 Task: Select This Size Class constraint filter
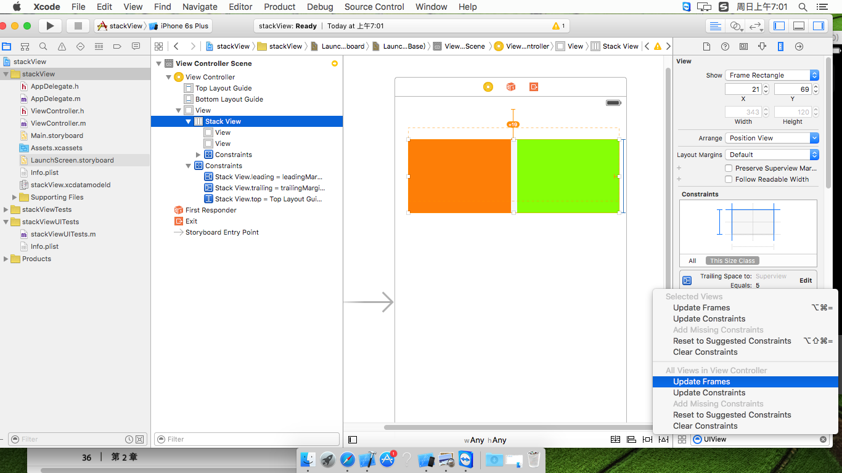tap(732, 261)
